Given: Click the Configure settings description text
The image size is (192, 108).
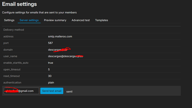Looking at the screenshot, I should (x=39, y=13).
